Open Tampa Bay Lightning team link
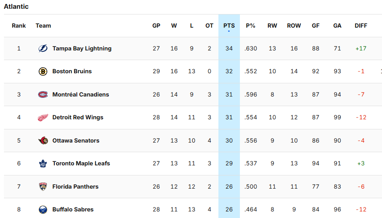Viewport: 382px width, 218px height. click(82, 49)
